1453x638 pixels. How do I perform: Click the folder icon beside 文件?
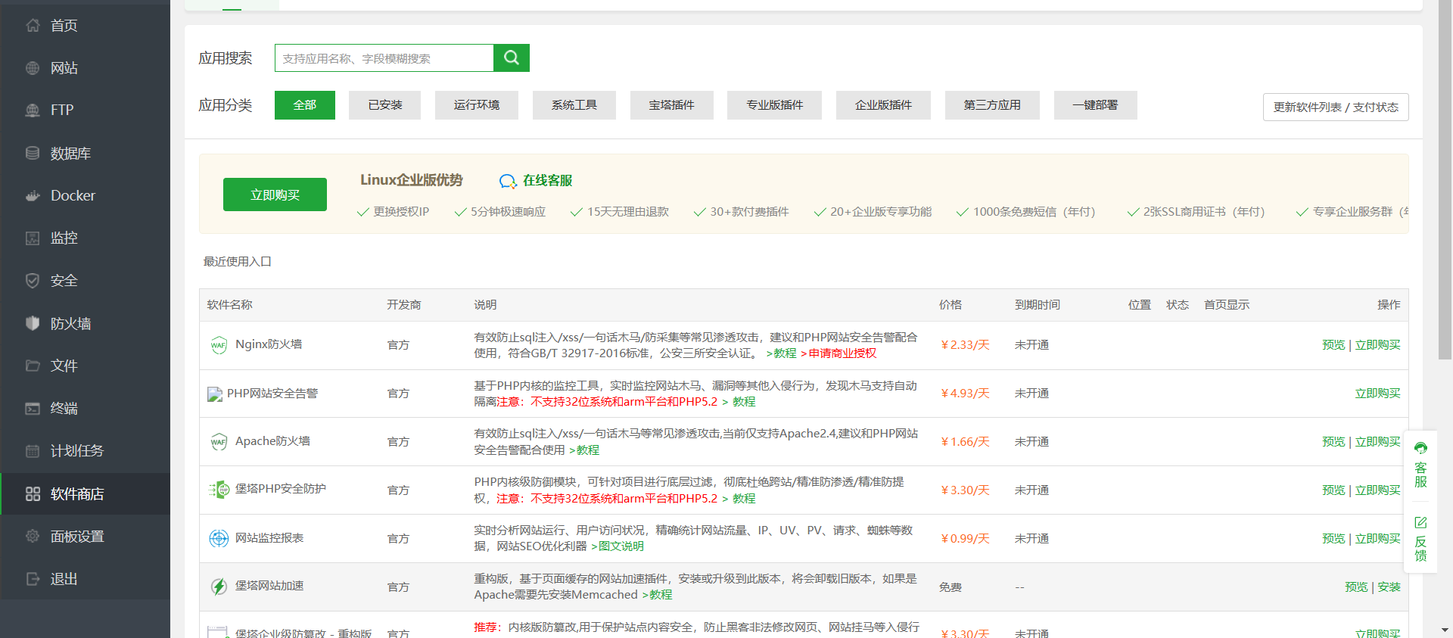point(33,366)
